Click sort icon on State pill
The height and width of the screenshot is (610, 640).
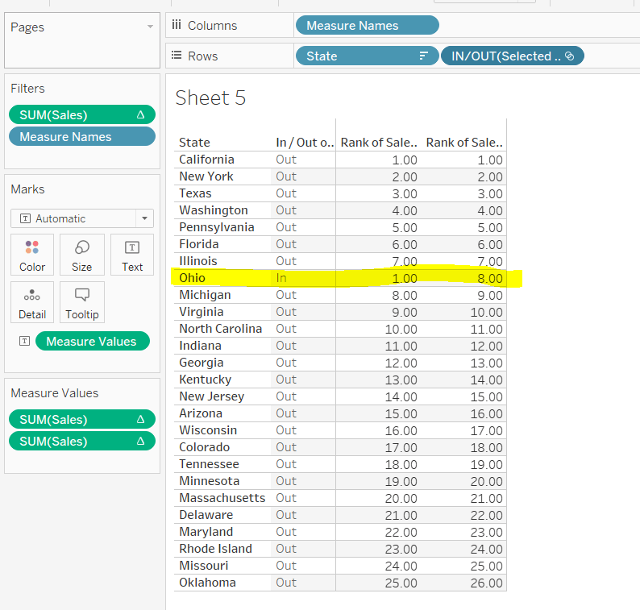pos(423,56)
